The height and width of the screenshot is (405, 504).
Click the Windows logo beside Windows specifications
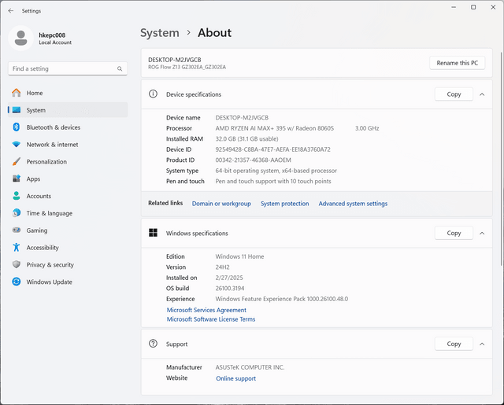[153, 233]
